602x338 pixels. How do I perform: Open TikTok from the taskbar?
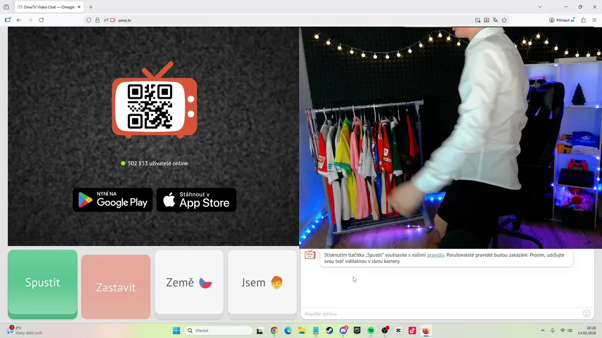click(x=412, y=330)
